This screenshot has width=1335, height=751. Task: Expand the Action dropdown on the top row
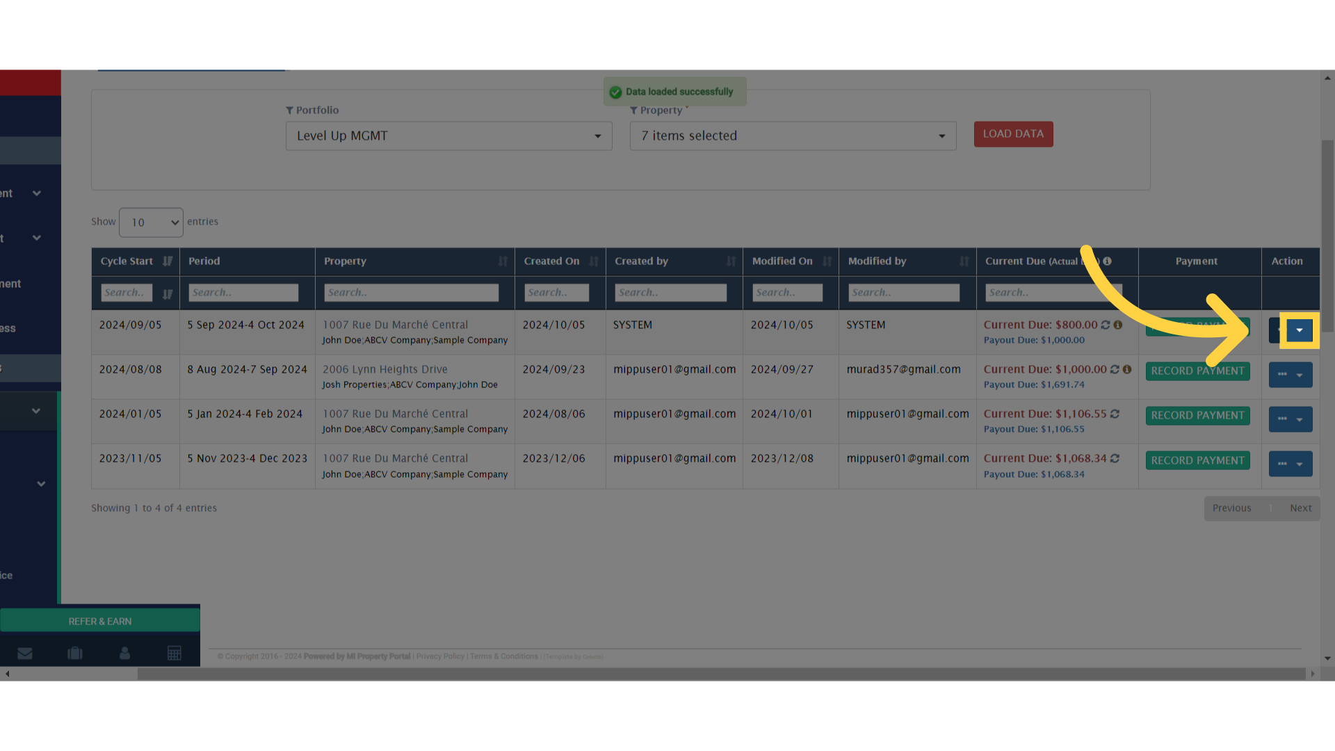1299,330
